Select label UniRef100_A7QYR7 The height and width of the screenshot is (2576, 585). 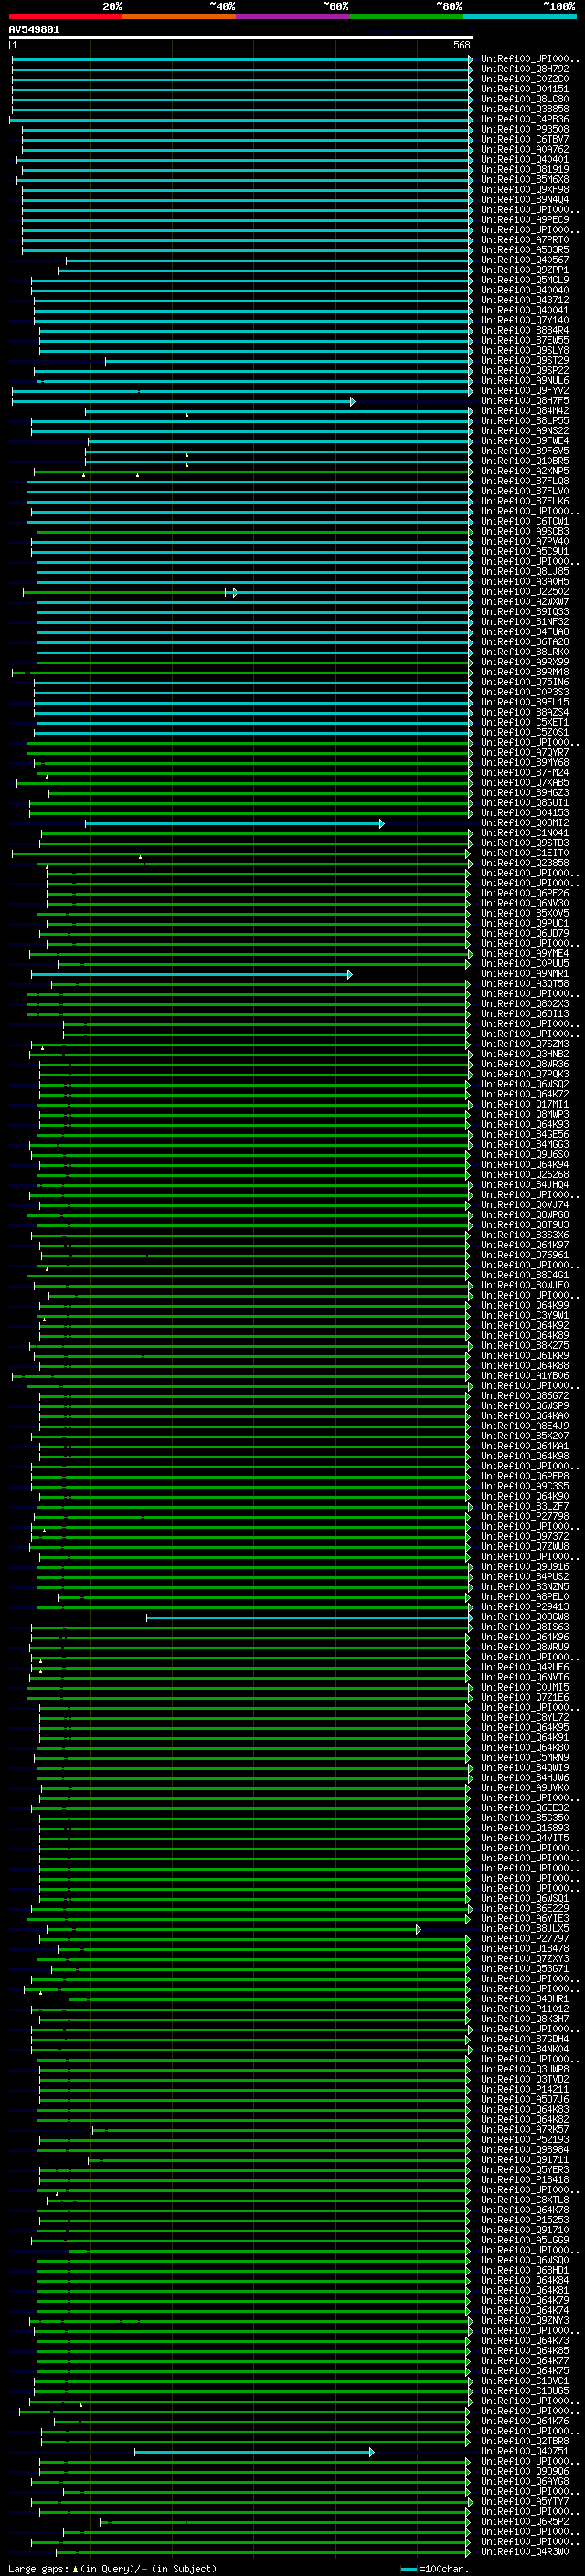[525, 752]
